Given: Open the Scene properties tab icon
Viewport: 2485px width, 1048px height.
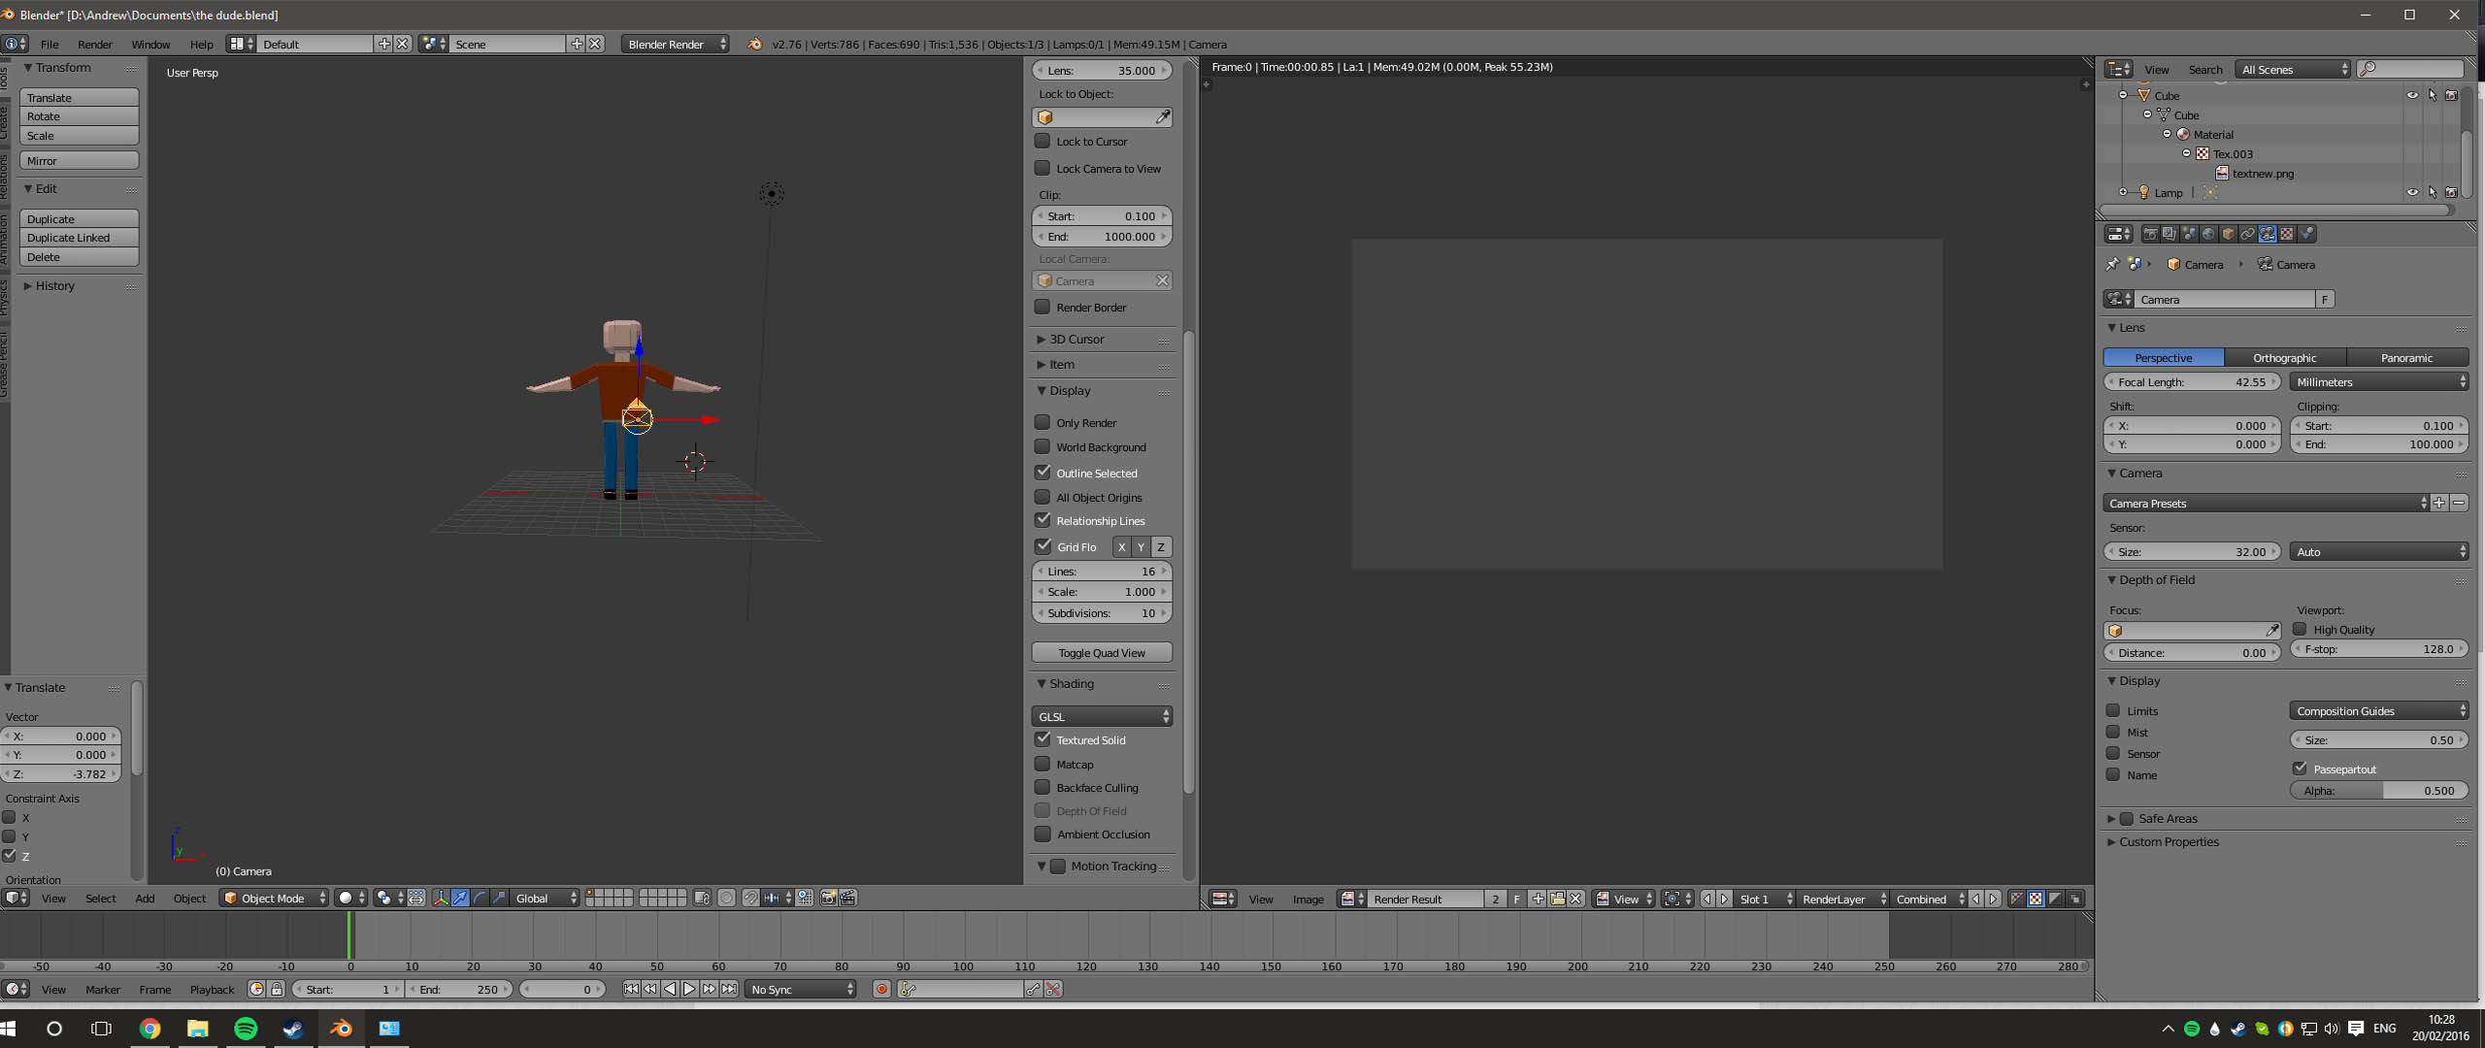Looking at the screenshot, I should point(2189,234).
